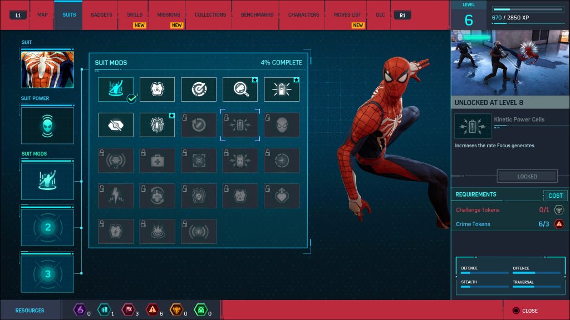
Task: Open the equipped Suit Power panel
Action: [47, 125]
